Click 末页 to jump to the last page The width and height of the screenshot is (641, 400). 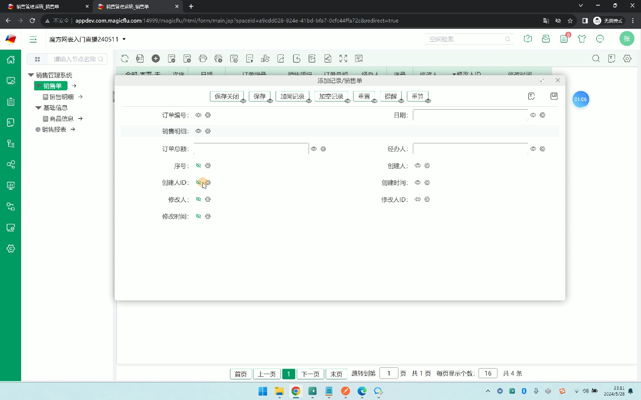click(336, 374)
